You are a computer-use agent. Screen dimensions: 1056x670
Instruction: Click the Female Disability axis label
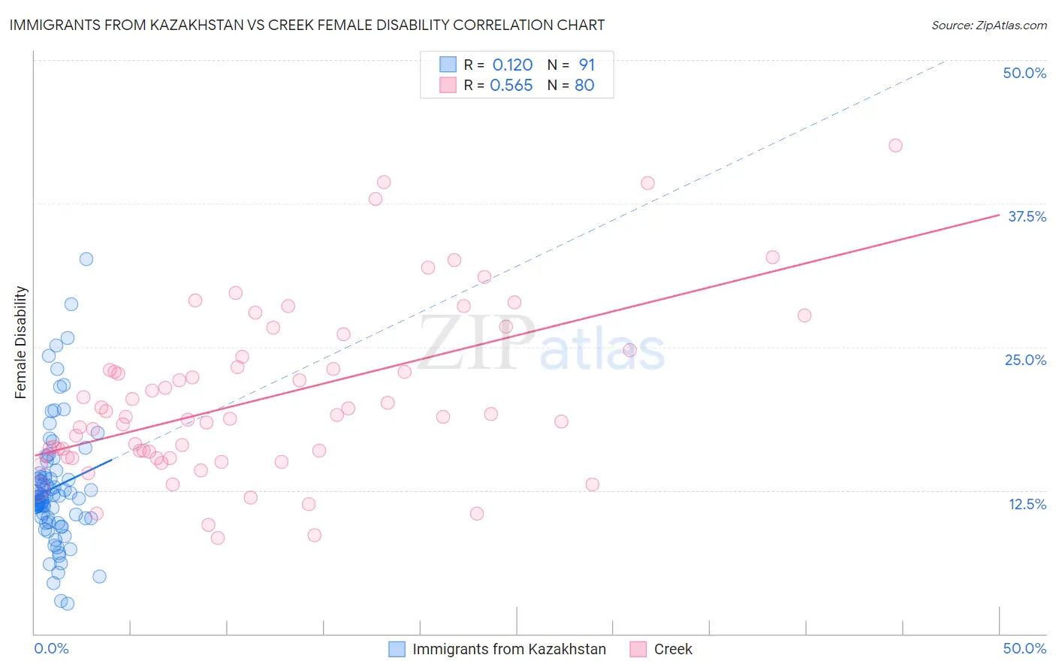tap(21, 343)
